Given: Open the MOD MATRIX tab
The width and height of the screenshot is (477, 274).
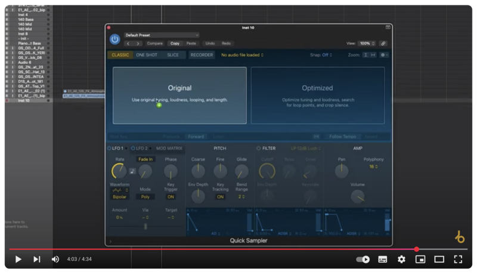Looking at the screenshot, I should click(x=169, y=148).
